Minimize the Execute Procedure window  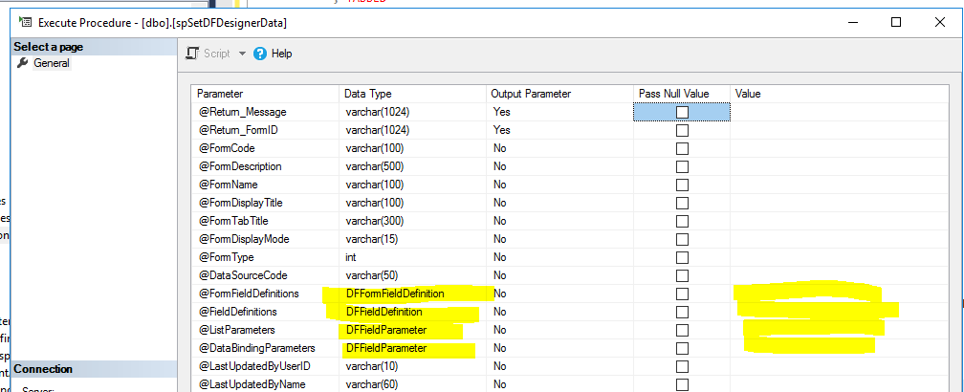(853, 22)
